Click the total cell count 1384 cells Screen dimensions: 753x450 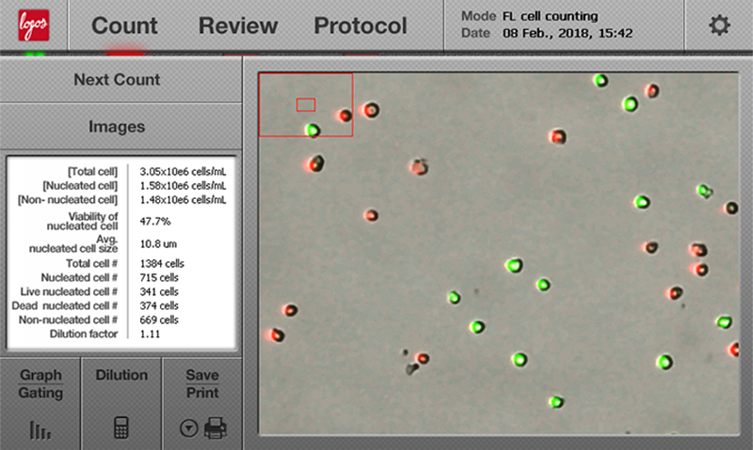[162, 264]
